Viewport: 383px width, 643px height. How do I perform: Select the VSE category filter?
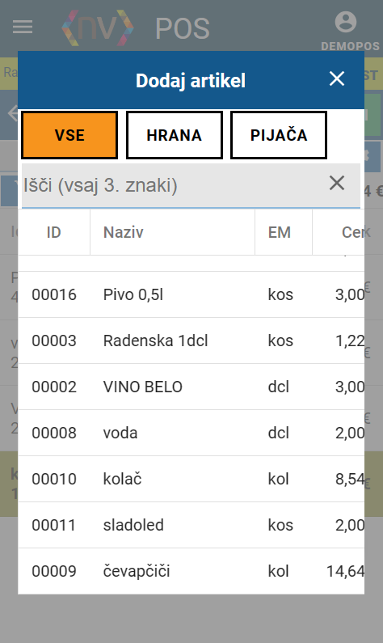(x=69, y=135)
